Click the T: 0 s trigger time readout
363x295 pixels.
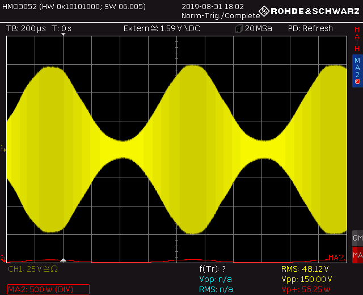click(61, 28)
